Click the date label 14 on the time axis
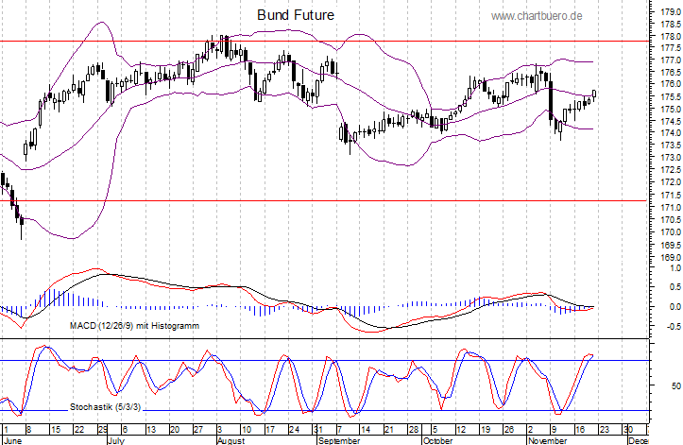The height and width of the screenshot is (445, 683). pyautogui.click(x=365, y=430)
